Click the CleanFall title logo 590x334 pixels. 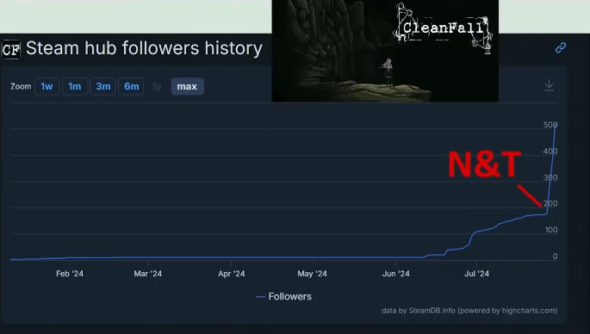pos(444,28)
